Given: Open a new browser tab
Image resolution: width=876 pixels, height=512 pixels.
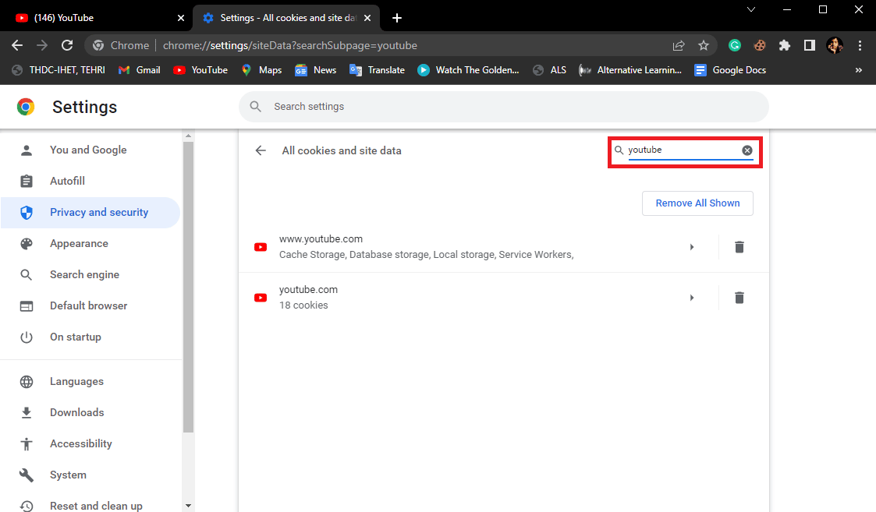Looking at the screenshot, I should [397, 18].
